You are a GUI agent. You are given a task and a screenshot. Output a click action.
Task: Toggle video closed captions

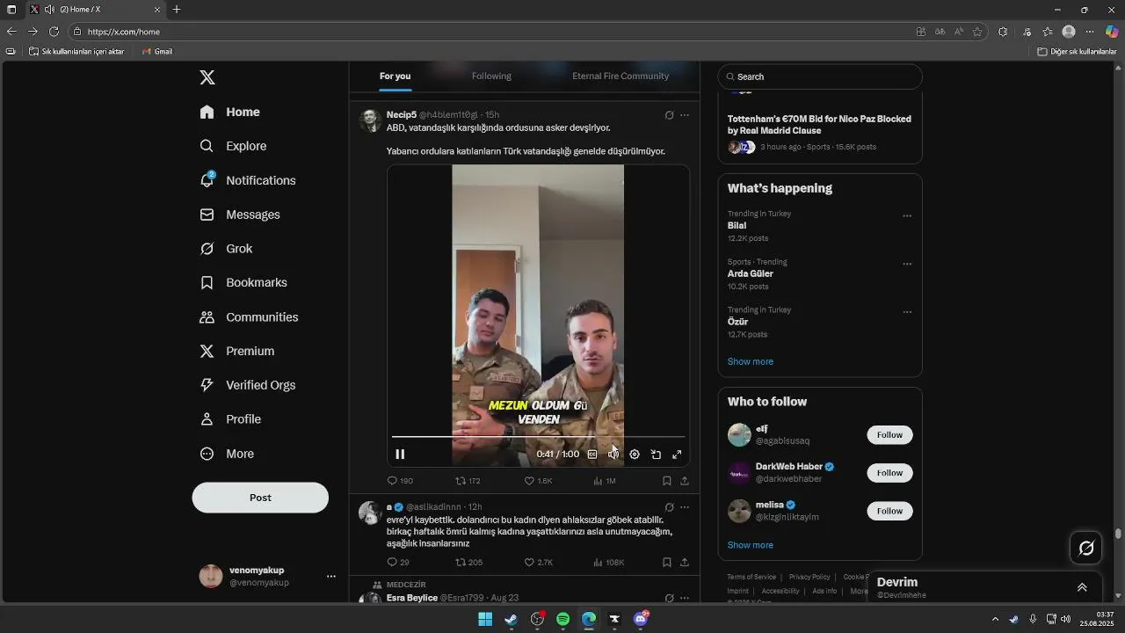(592, 455)
